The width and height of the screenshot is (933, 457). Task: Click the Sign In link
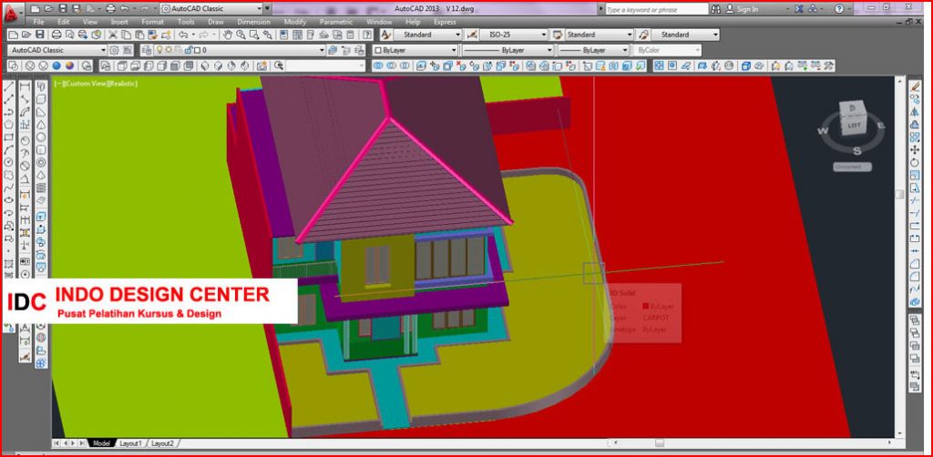click(x=747, y=9)
